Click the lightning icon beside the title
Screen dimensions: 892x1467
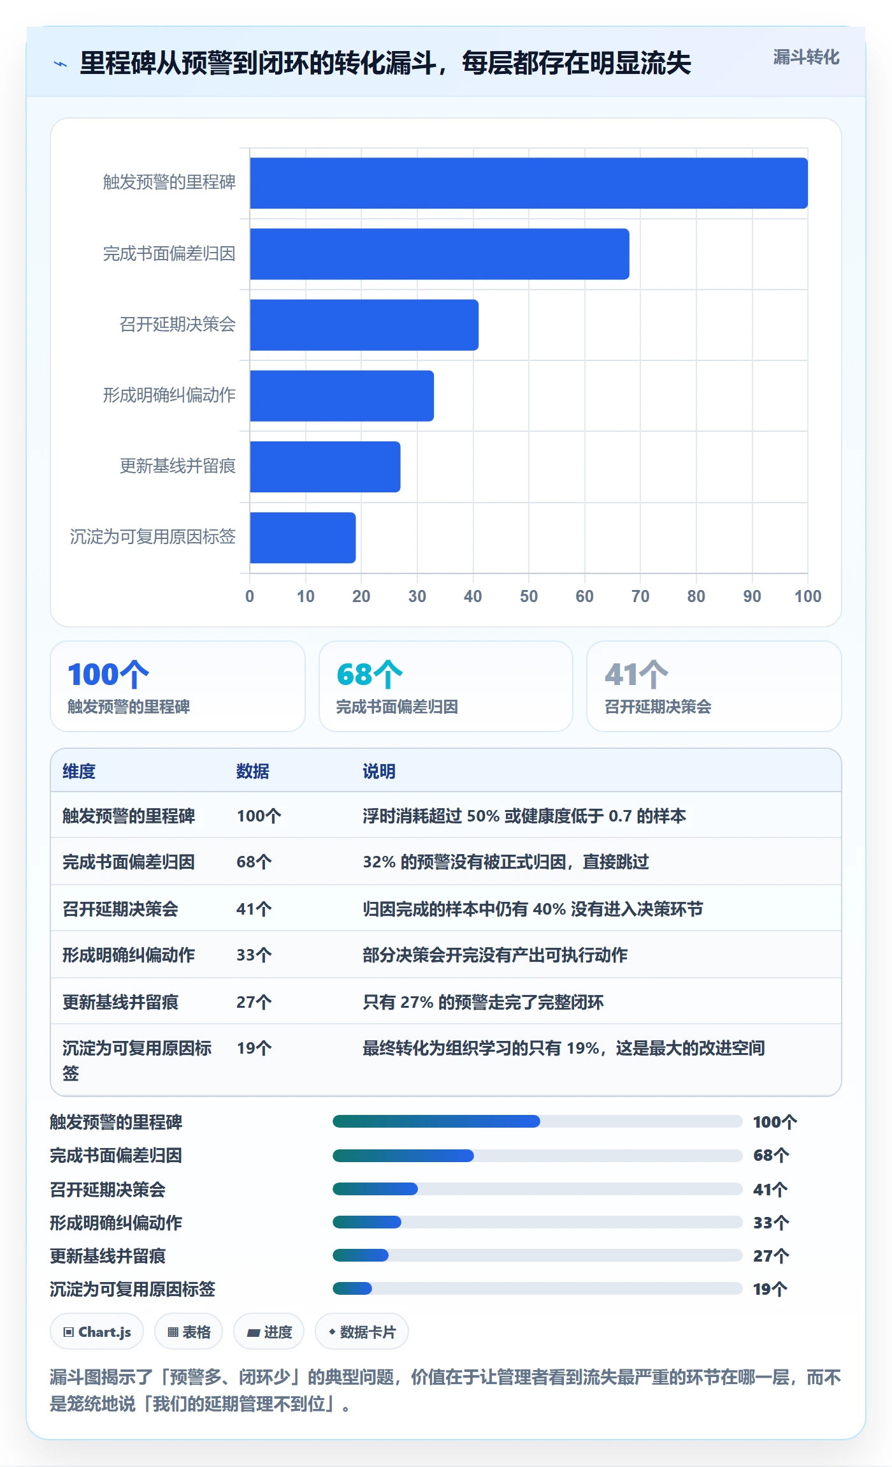(x=61, y=64)
